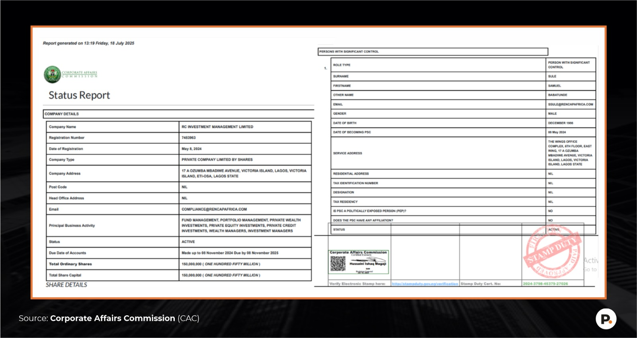Select 'May 8, 2024' registration date value
Viewport: 637px width, 338px height.
pos(191,149)
